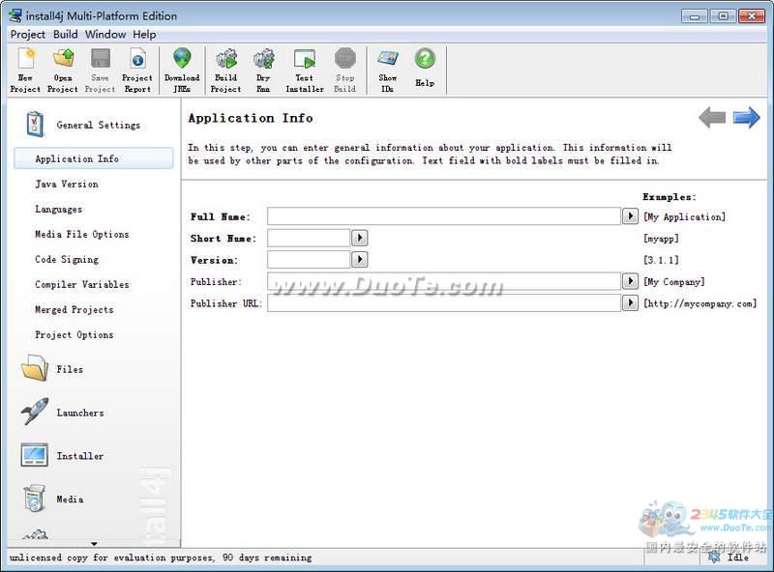
Task: Close the install4j window
Action: click(752, 16)
